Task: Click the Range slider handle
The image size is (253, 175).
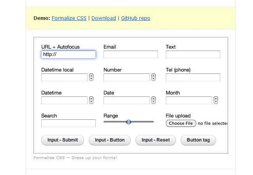Action: [128, 122]
